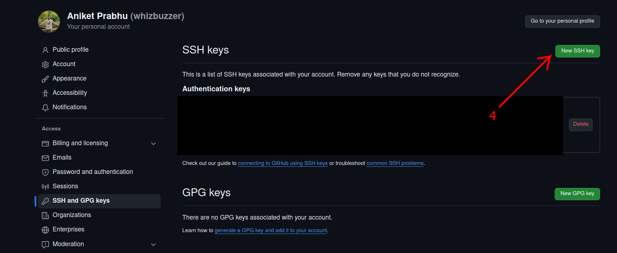Open the SSH and GPG keys menu item
Viewport: 617px width, 253px height.
click(x=81, y=201)
